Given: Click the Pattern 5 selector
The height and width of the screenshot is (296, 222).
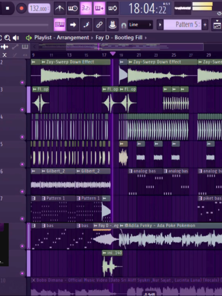Looking at the screenshot, I should 183,25.
